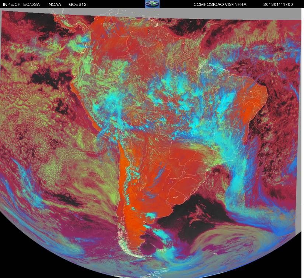
Task: Click the CPTEC logo in header
Action: [x=152, y=4]
